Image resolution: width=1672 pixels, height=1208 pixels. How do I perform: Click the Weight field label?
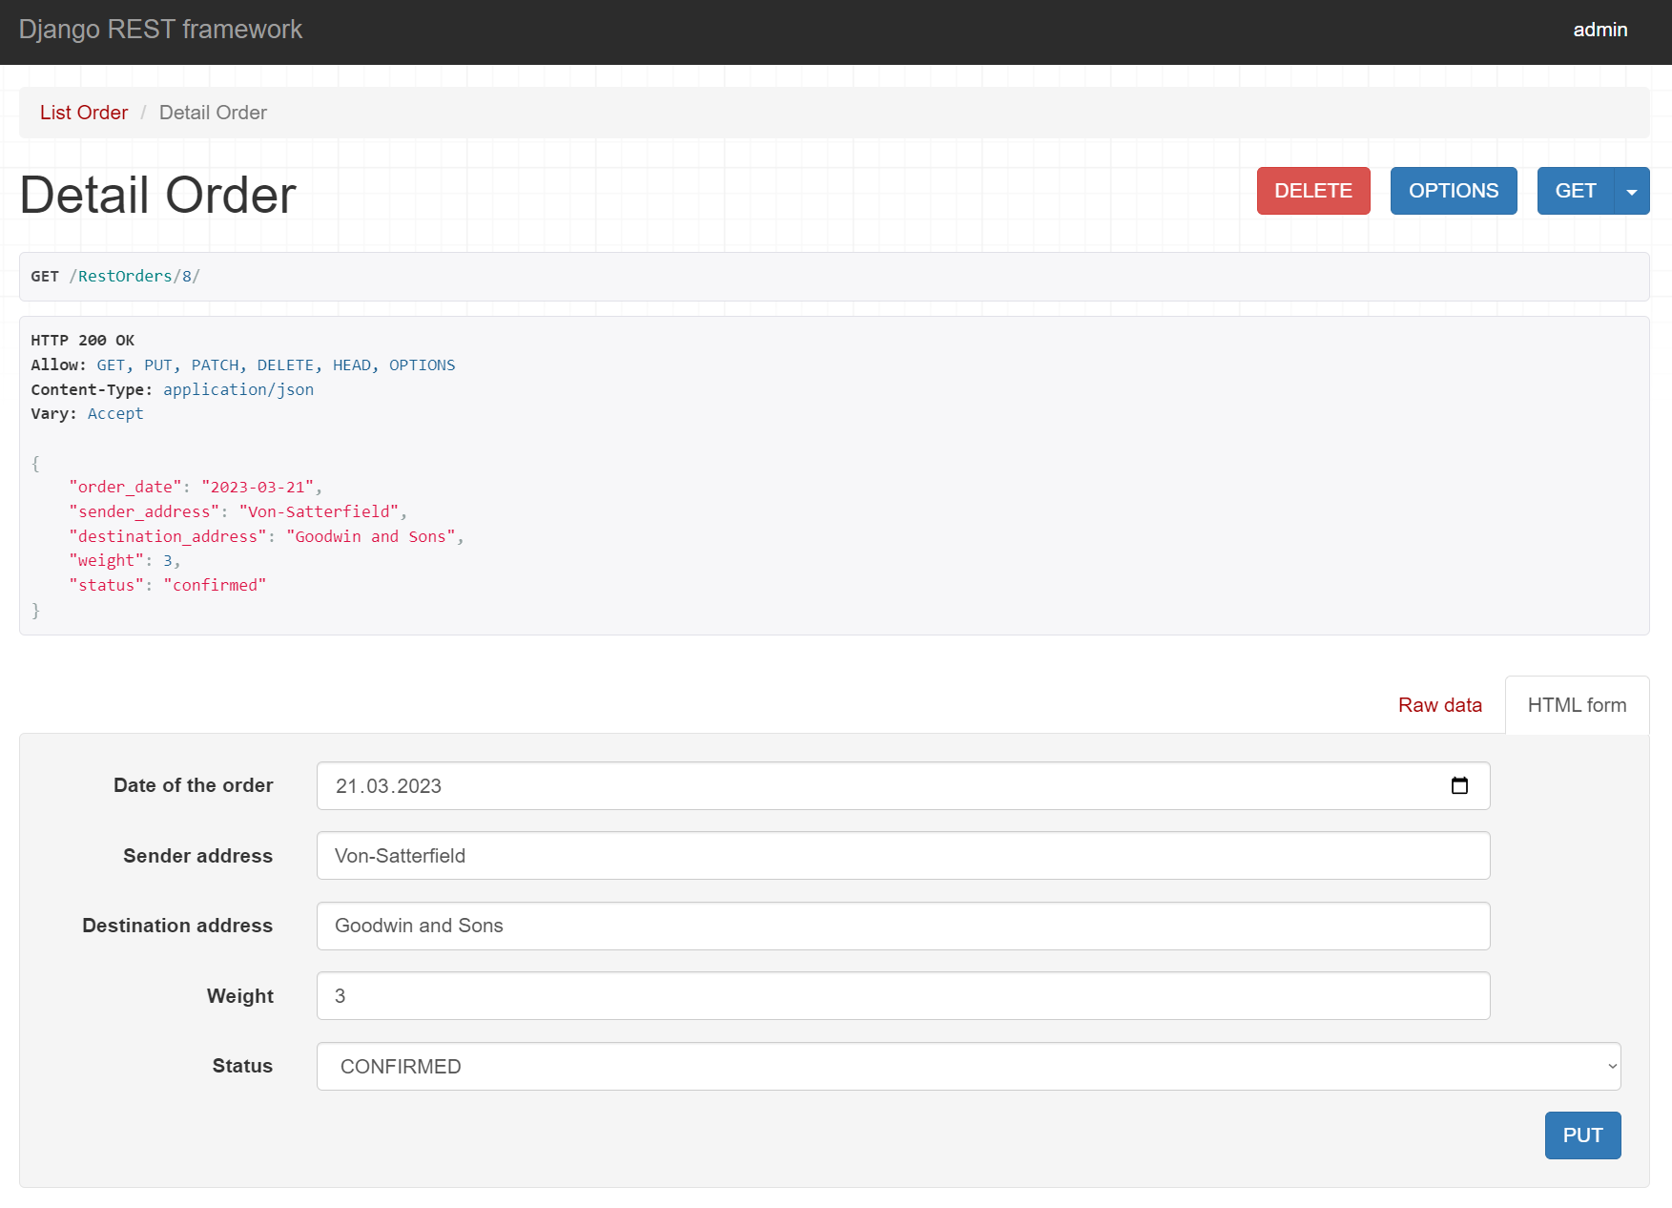[x=239, y=996]
